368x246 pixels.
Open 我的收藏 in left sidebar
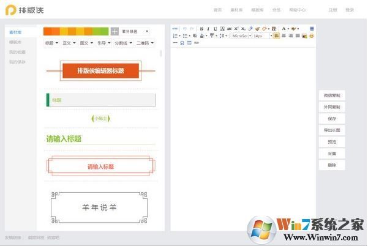click(x=17, y=52)
